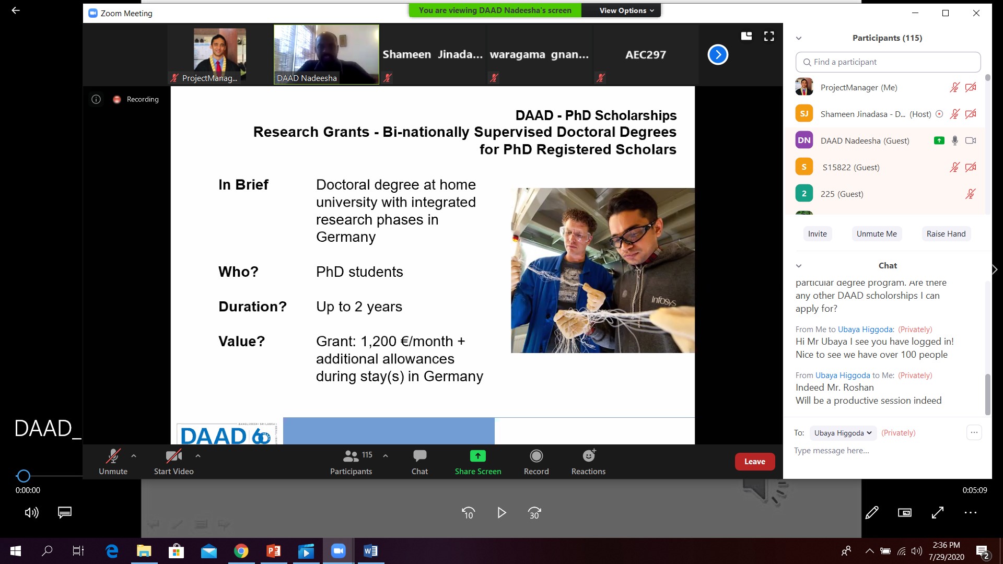
Task: Click S15822 (Guest) muted microphone icon
Action: [954, 168]
